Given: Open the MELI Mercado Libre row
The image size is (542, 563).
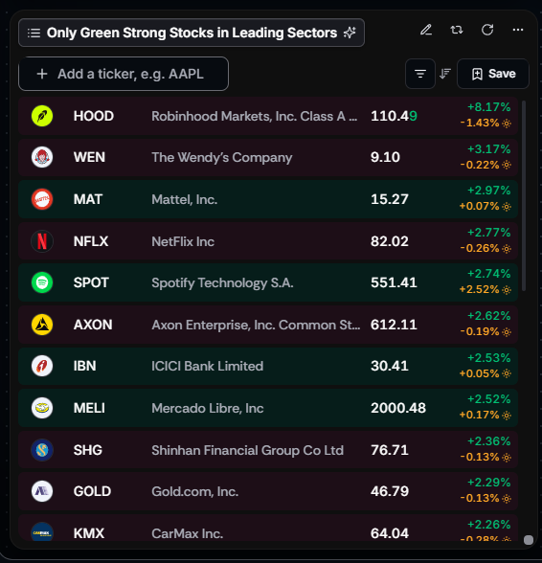Looking at the screenshot, I should coord(268,408).
